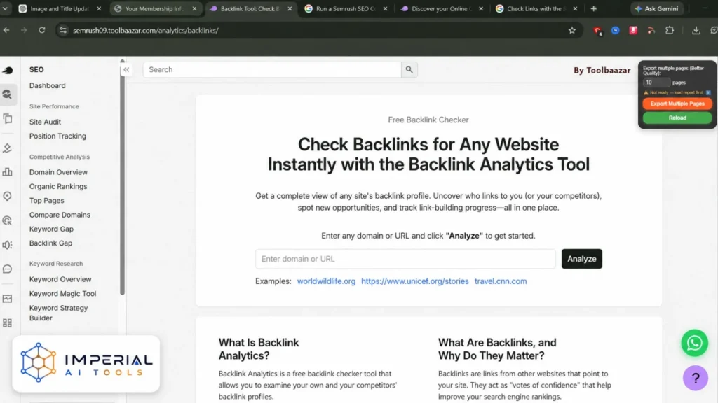
Task: Open the target cursor icon in the rail
Action: pos(7,220)
